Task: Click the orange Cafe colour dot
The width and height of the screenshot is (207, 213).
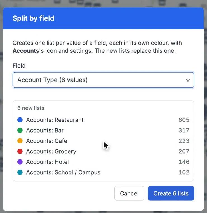Action: [x=20, y=141]
